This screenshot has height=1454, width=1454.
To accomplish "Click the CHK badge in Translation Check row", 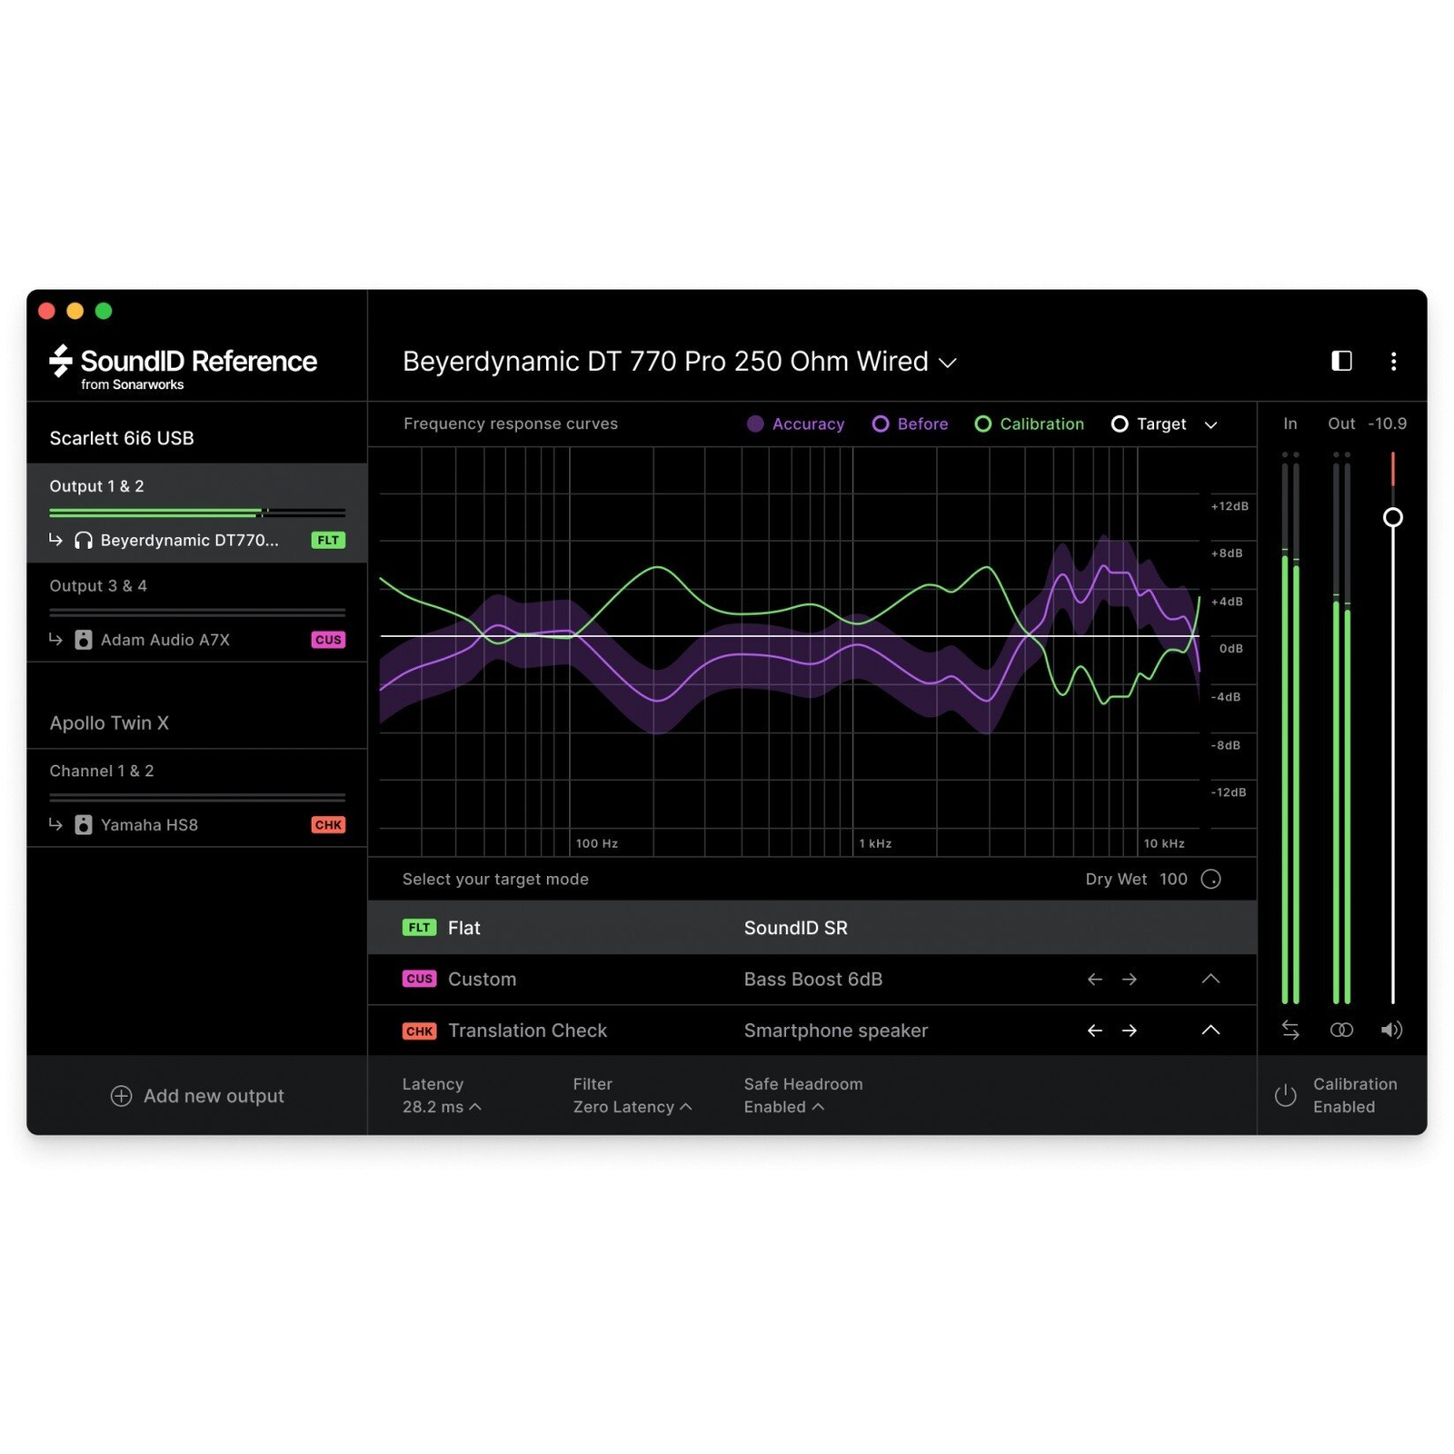I will [419, 1031].
